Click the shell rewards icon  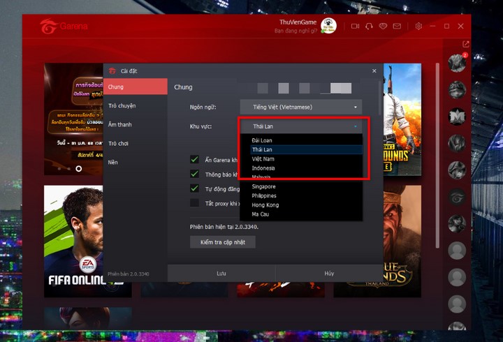click(x=383, y=26)
